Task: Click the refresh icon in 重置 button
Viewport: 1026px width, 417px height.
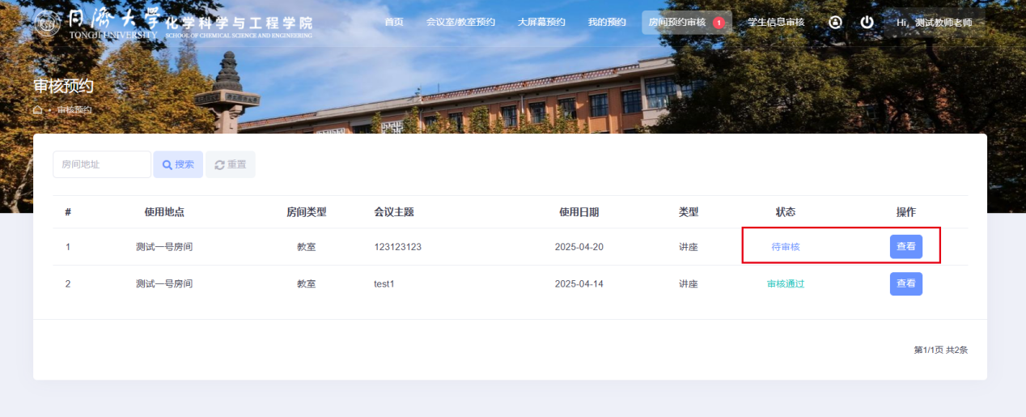Action: (219, 164)
